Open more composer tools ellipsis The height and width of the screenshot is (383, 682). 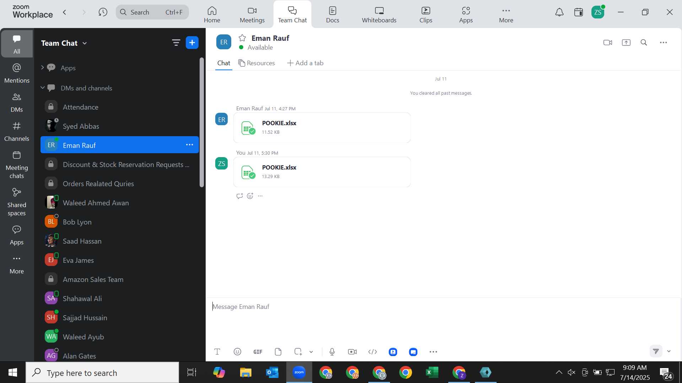pyautogui.click(x=433, y=352)
